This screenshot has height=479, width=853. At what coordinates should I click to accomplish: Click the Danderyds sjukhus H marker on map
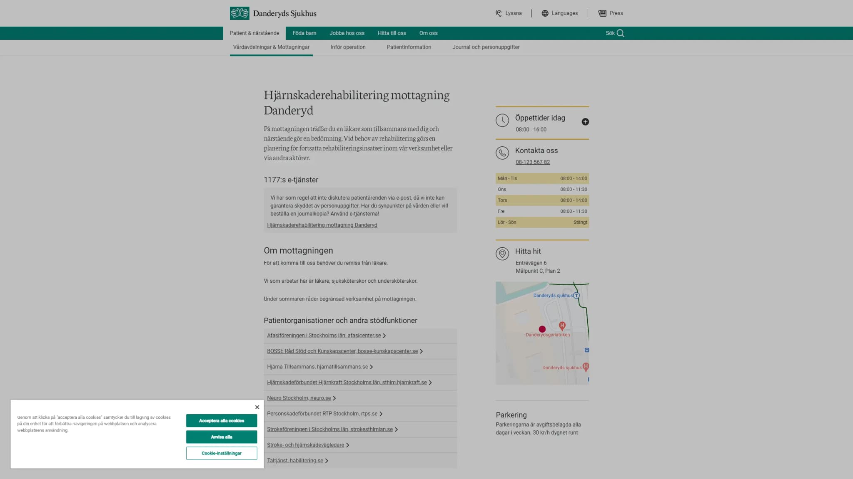pos(586,367)
